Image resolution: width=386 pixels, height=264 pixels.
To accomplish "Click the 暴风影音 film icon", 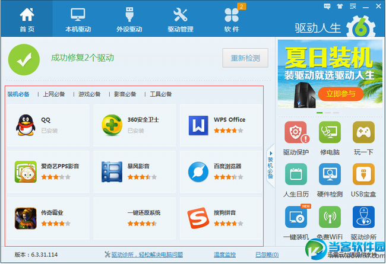I will [x=112, y=171].
